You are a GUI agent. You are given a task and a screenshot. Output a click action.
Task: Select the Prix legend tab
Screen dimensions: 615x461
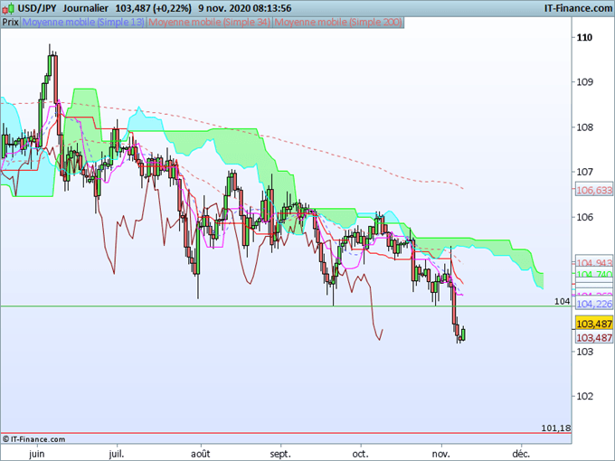[x=11, y=23]
